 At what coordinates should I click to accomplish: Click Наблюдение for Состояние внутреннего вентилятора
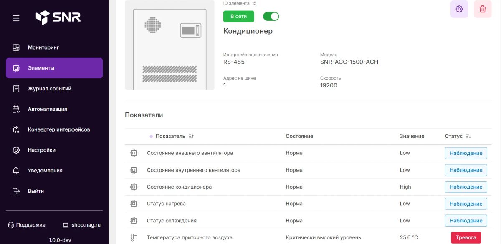(x=466, y=170)
